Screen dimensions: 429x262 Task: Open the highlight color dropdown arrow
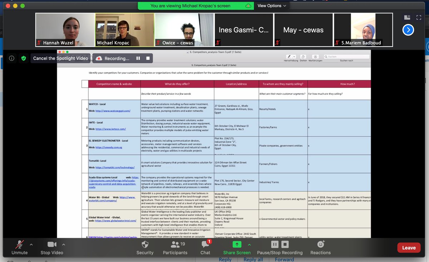click(x=294, y=57)
